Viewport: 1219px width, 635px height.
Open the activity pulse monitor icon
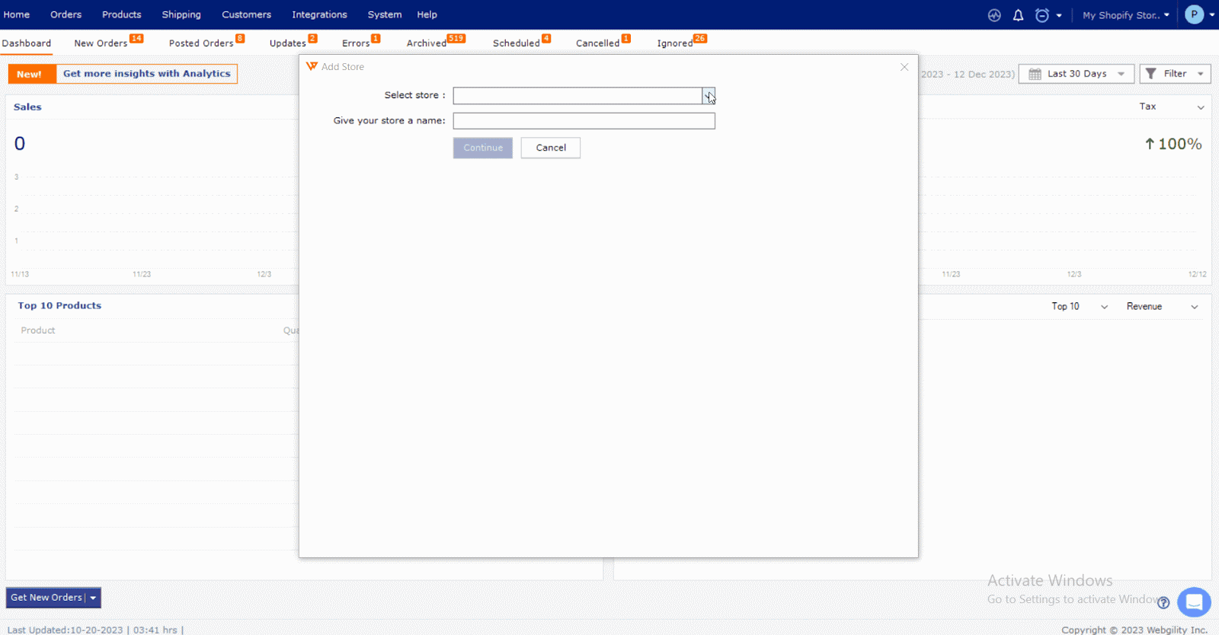994,15
